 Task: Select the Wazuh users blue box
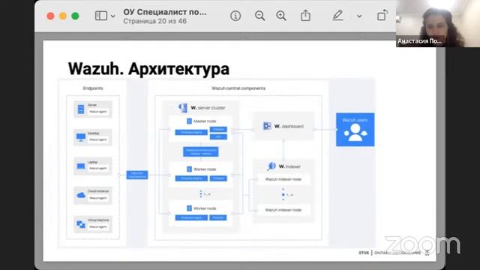[x=355, y=130]
